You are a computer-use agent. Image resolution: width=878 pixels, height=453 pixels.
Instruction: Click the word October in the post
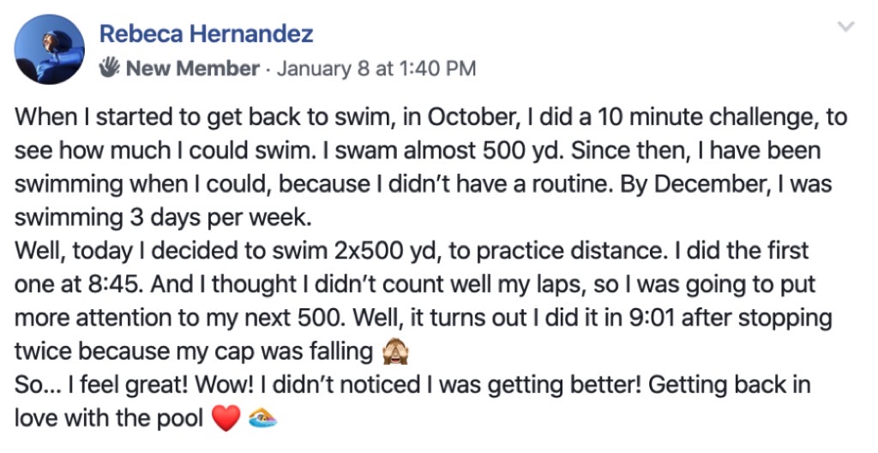pyautogui.click(x=471, y=118)
